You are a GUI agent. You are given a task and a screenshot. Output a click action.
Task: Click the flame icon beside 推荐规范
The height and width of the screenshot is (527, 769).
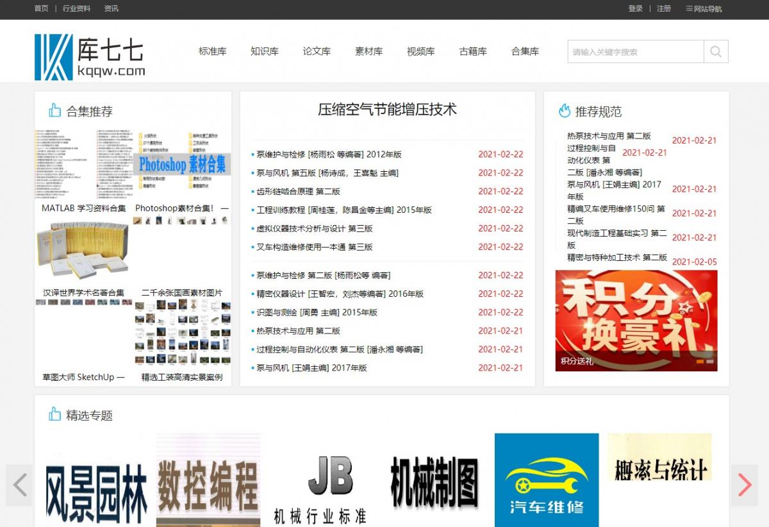(564, 111)
